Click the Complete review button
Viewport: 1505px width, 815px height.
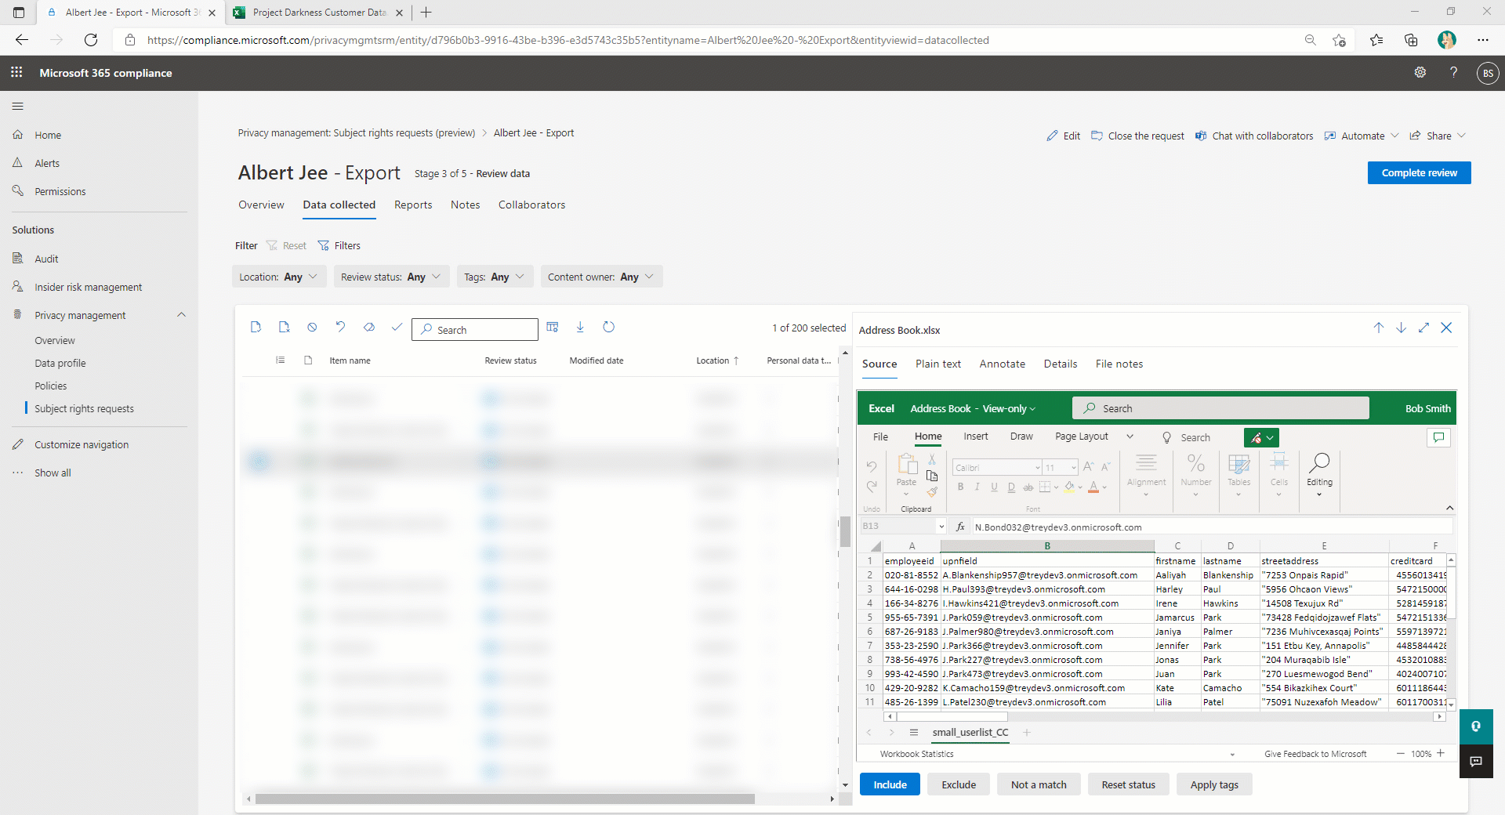1419,172
